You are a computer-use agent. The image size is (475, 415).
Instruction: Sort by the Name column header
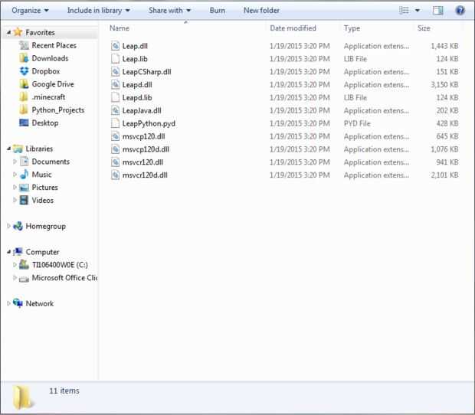click(120, 28)
